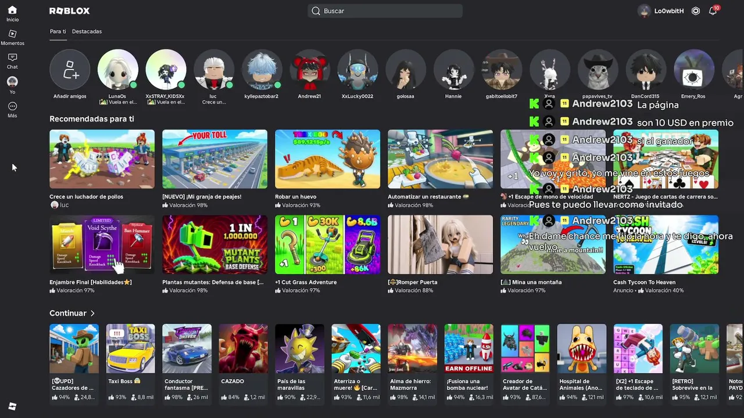Open the Robux icon in top bar

(695, 11)
